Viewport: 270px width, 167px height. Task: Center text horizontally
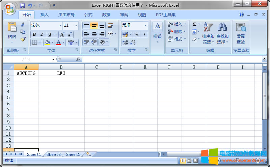(94, 34)
